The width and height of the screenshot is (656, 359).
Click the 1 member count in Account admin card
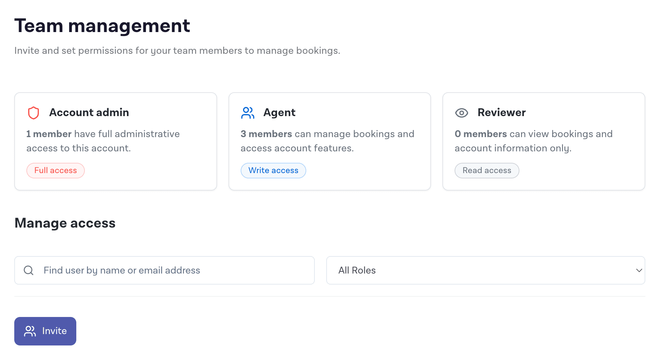click(49, 134)
